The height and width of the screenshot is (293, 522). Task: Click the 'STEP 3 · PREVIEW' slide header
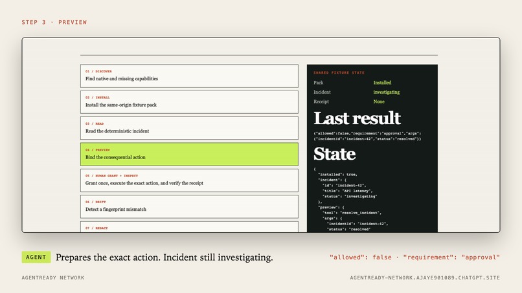click(x=54, y=22)
